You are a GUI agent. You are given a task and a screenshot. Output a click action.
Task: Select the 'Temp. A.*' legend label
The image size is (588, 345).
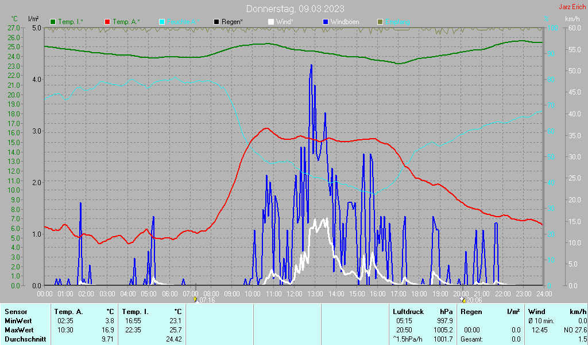(126, 22)
